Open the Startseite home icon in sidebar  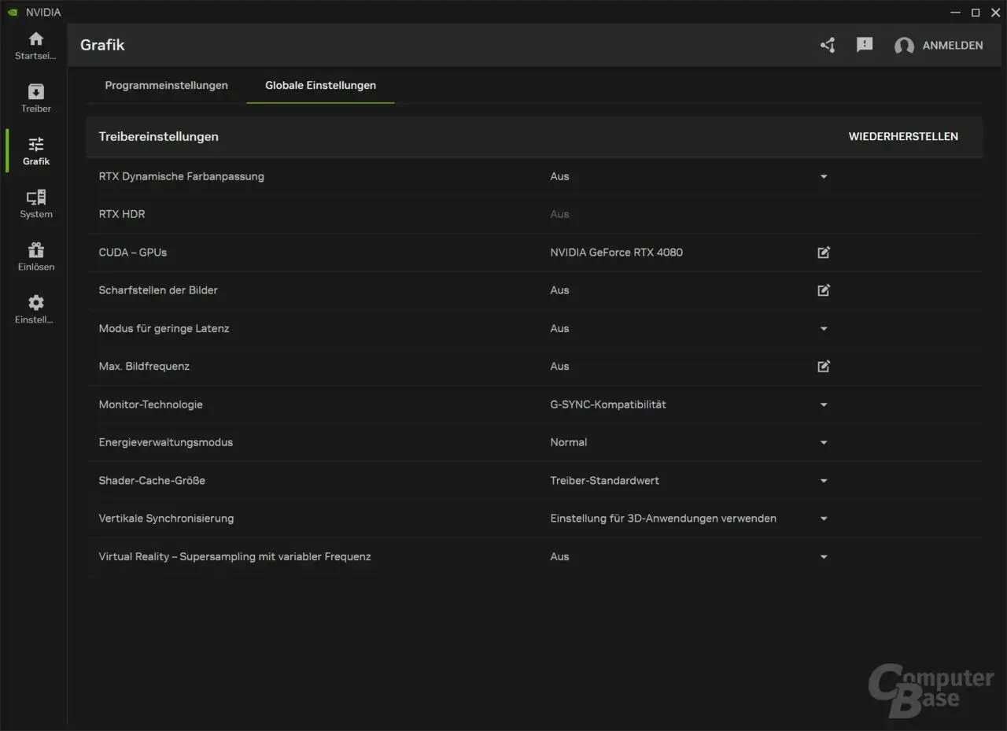pyautogui.click(x=35, y=39)
